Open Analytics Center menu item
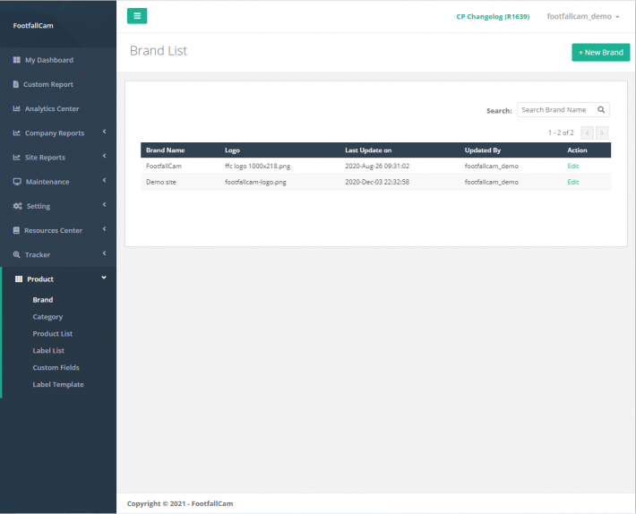Image resolution: width=636 pixels, height=514 pixels. [x=52, y=108]
